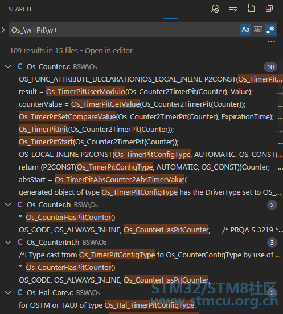Open the 'Type cast from Os_TimerPitConfigType' result
The width and height of the screenshot is (283, 314).
(x=150, y=255)
